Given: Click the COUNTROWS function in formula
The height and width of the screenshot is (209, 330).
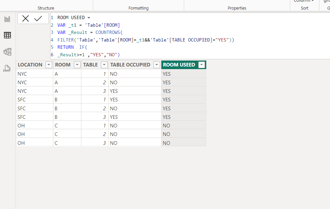Looking at the screenshot, I should tap(108, 32).
